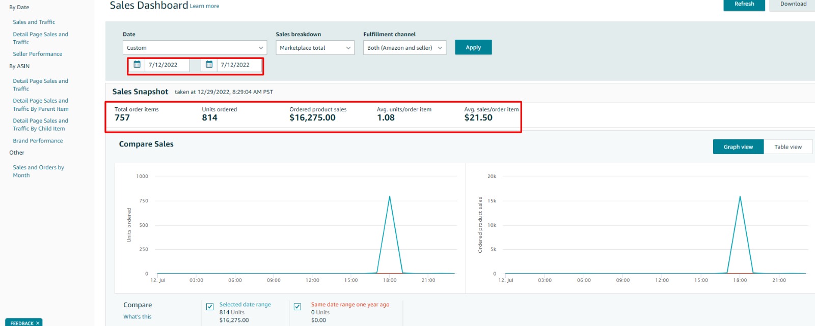Viewport: 815px width, 326px height.
Task: Close the Feedback tab X icon
Action: [x=38, y=323]
